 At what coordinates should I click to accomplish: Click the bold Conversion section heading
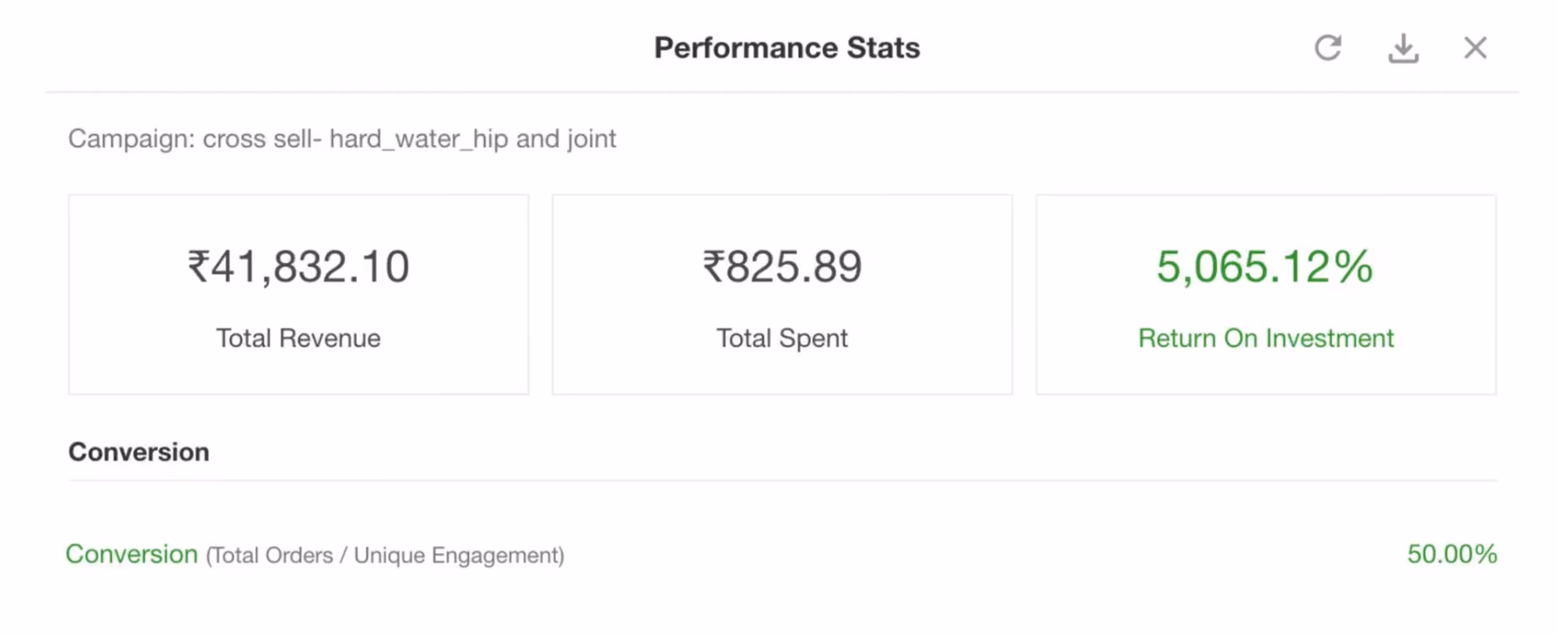(138, 452)
